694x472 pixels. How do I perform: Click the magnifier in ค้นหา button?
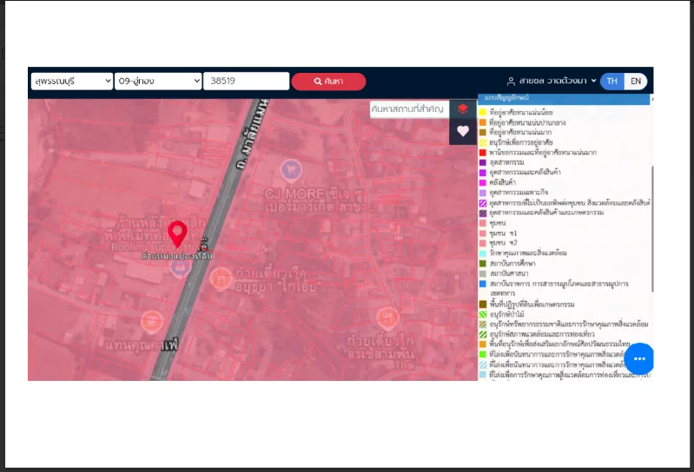pos(318,82)
